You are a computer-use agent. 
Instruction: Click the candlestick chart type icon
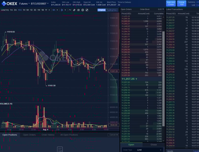click(x=62, y=10)
